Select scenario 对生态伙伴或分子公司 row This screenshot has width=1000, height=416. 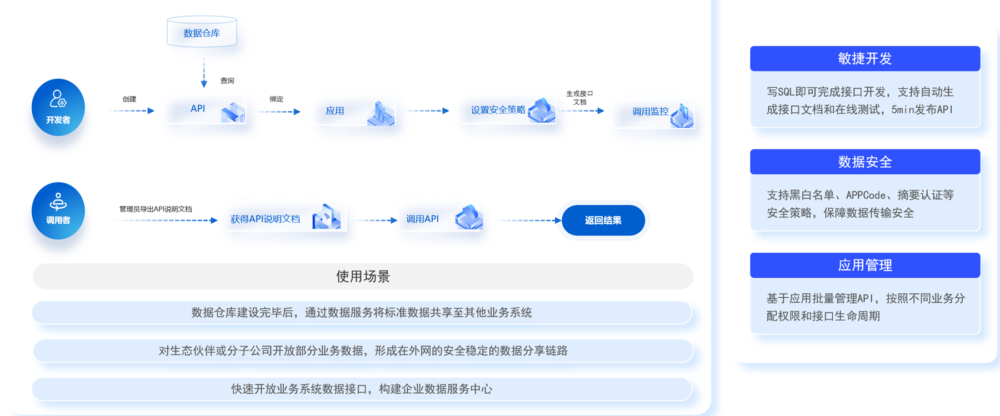(363, 350)
